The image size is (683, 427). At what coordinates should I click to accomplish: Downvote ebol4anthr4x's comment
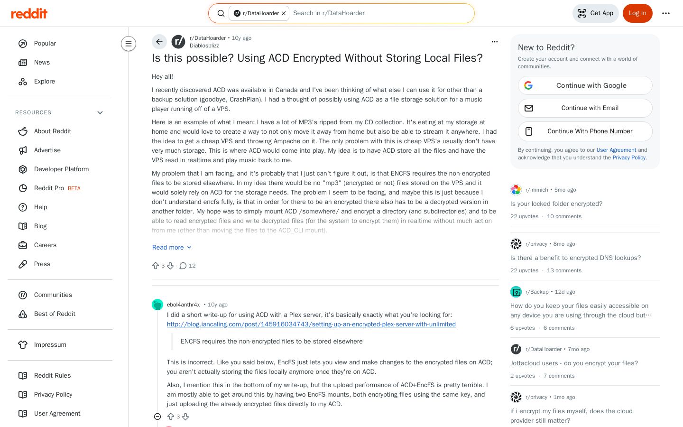tap(185, 417)
